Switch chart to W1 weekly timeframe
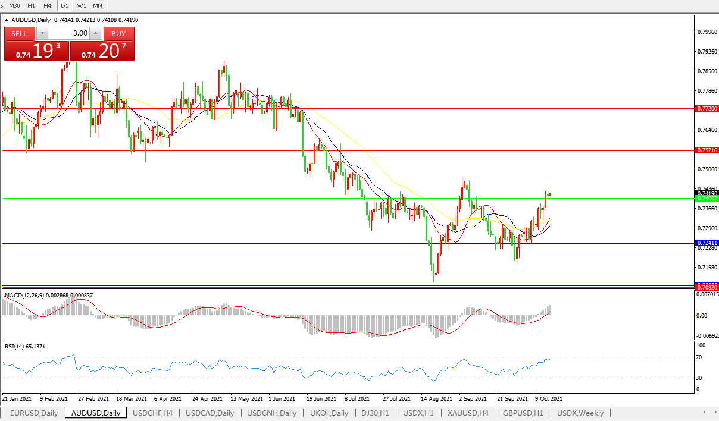The height and width of the screenshot is (421, 719). click(x=82, y=5)
